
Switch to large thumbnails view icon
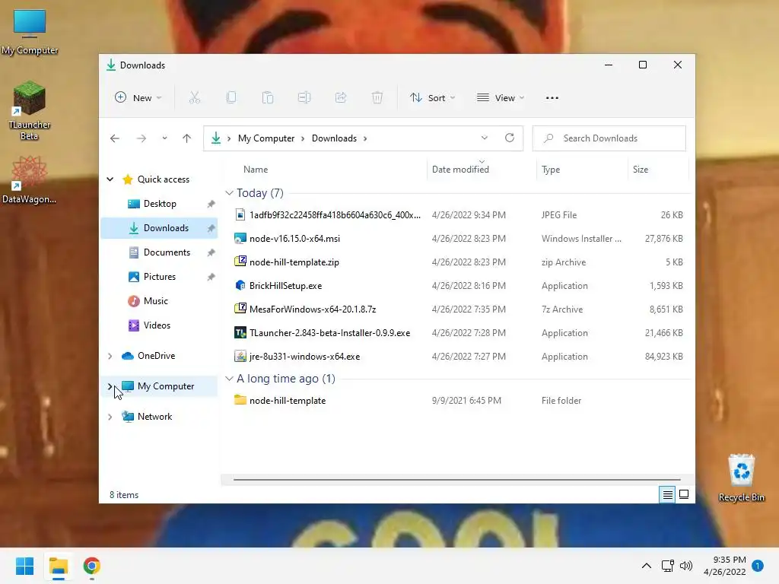point(684,494)
